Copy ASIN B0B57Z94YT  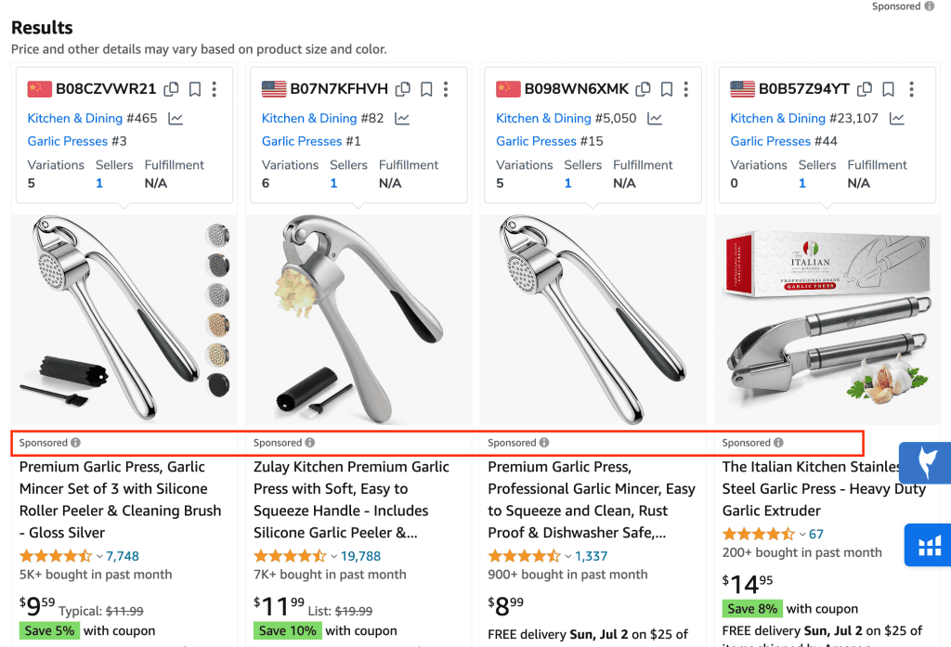865,89
